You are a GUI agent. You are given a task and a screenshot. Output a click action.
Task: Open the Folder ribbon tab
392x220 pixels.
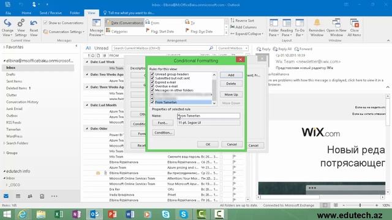[x=75, y=13]
